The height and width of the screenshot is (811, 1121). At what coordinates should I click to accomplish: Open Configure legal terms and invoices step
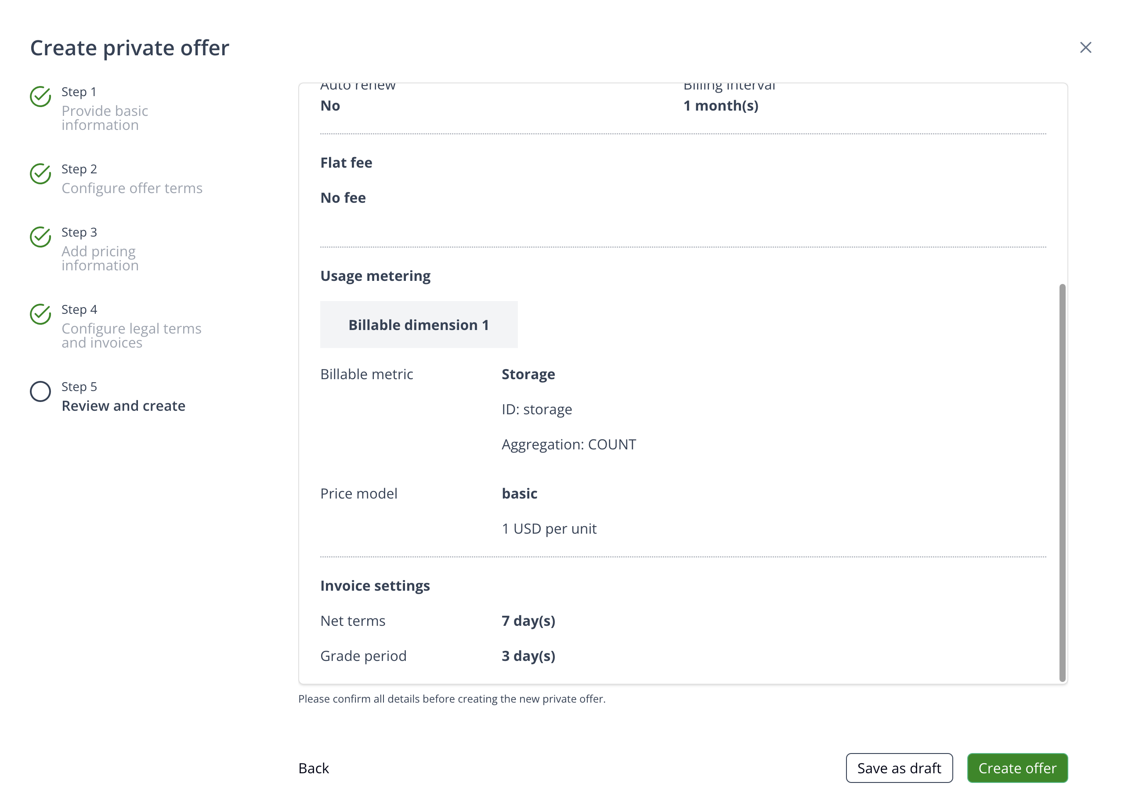[x=131, y=335]
